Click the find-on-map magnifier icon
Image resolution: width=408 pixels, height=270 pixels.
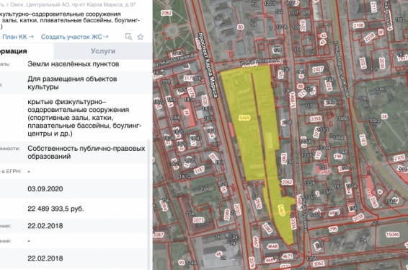tap(128, 37)
